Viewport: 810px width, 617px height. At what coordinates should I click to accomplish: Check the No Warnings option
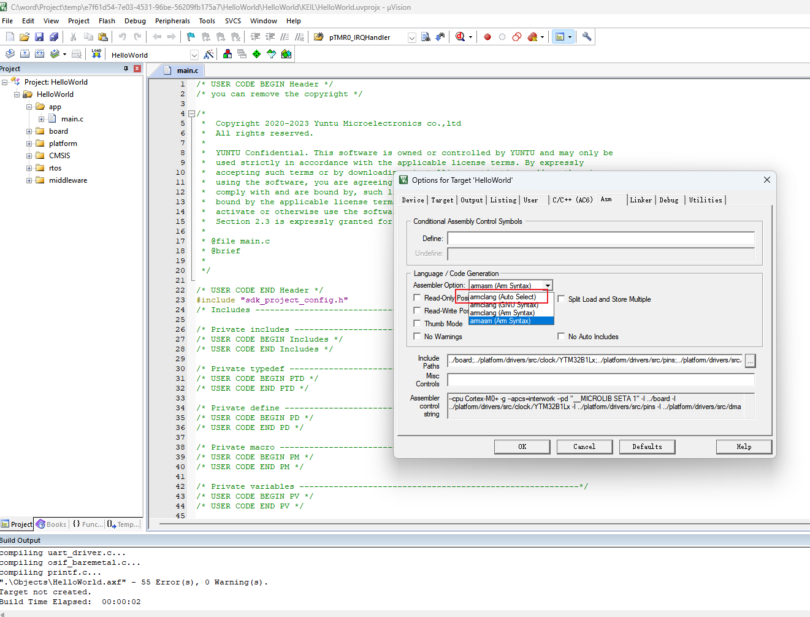(417, 337)
